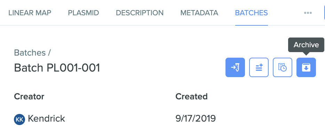The height and width of the screenshot is (132, 325).
Task: Click the KK user avatar
Action: tap(19, 119)
